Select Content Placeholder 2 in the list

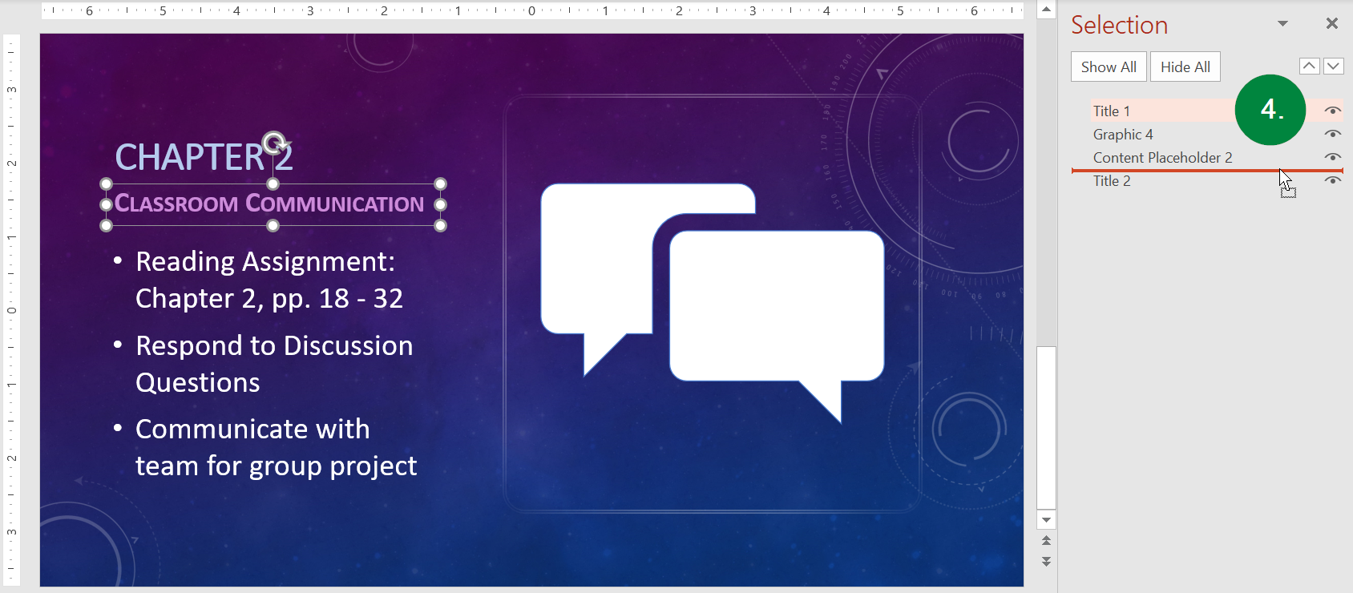pos(1163,158)
